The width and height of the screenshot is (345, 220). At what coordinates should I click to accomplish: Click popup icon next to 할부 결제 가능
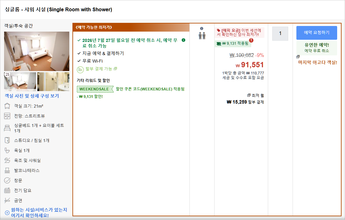click(x=115, y=69)
